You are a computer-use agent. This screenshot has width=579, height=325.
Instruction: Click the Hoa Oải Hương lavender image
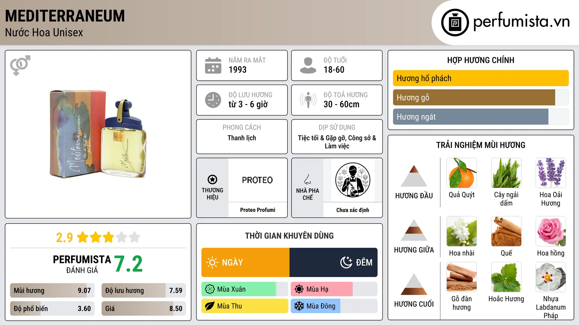551,173
